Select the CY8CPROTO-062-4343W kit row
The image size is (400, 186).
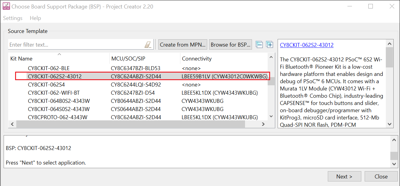click(x=138, y=117)
